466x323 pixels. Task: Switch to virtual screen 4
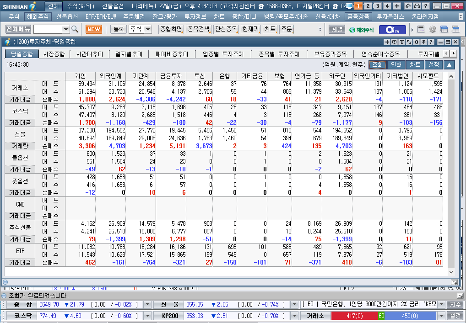(387, 5)
